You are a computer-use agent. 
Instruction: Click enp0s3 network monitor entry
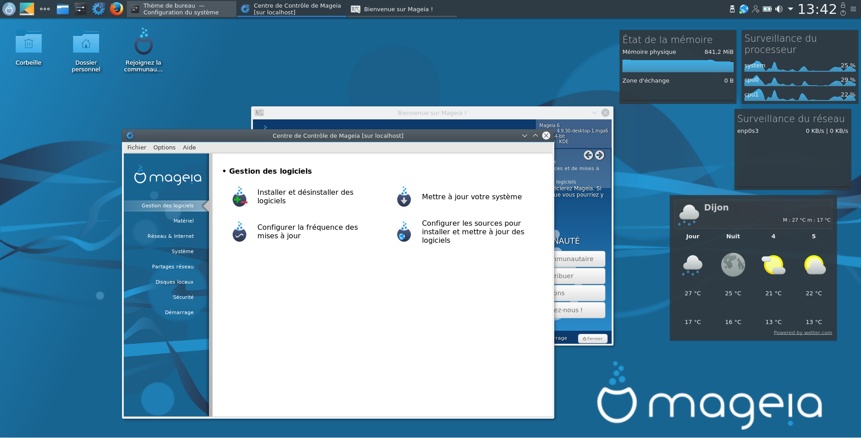(x=792, y=131)
